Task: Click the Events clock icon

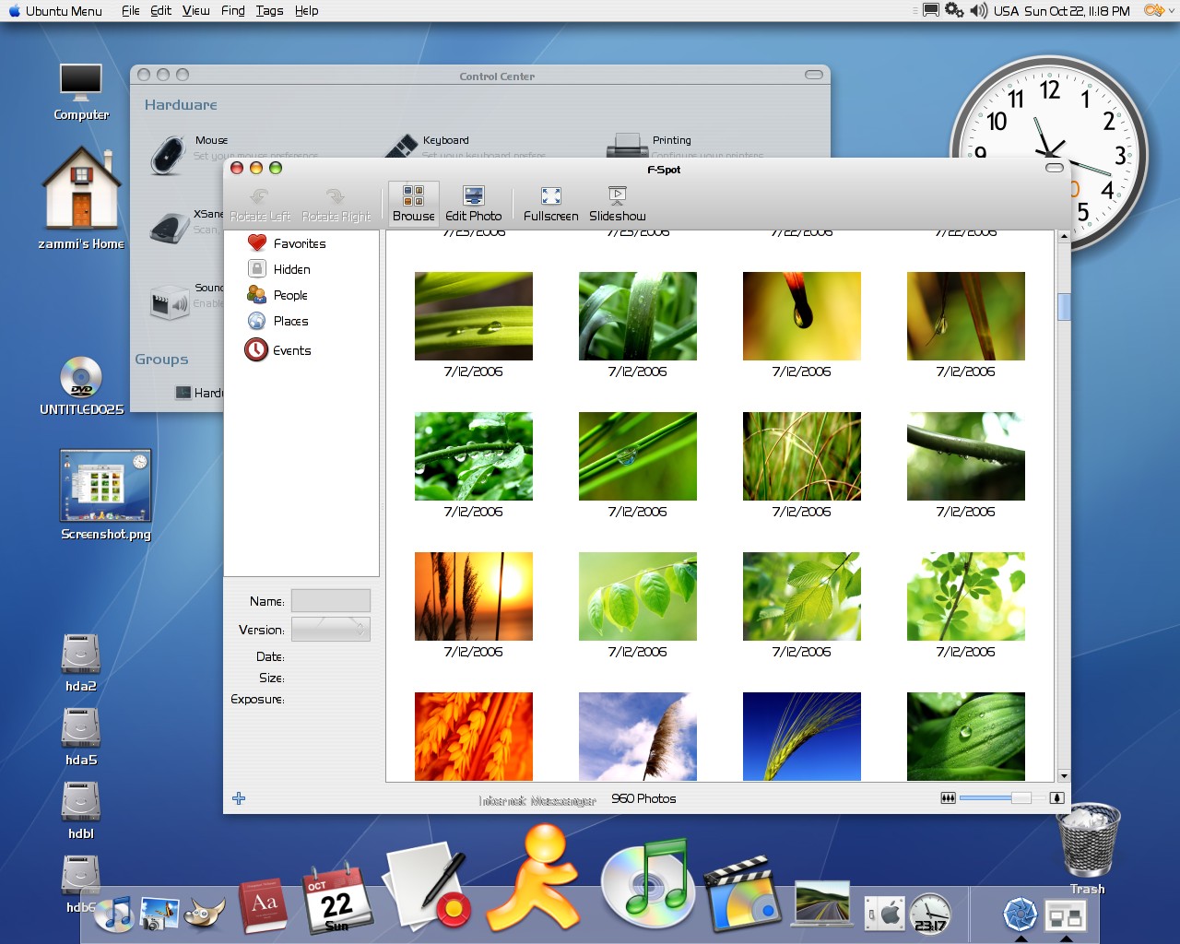Action: 256,350
